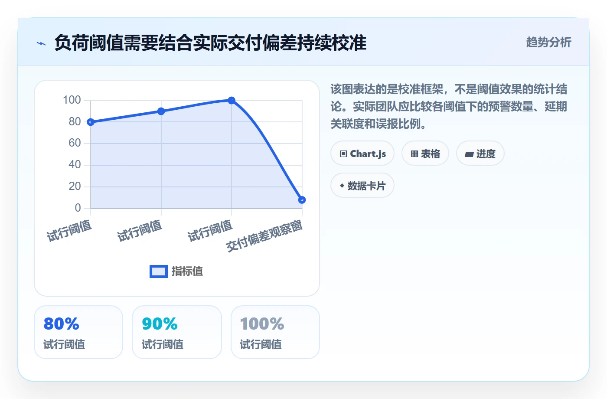Click the 指标值 legend label
The width and height of the screenshot is (607, 399).
pyautogui.click(x=187, y=271)
